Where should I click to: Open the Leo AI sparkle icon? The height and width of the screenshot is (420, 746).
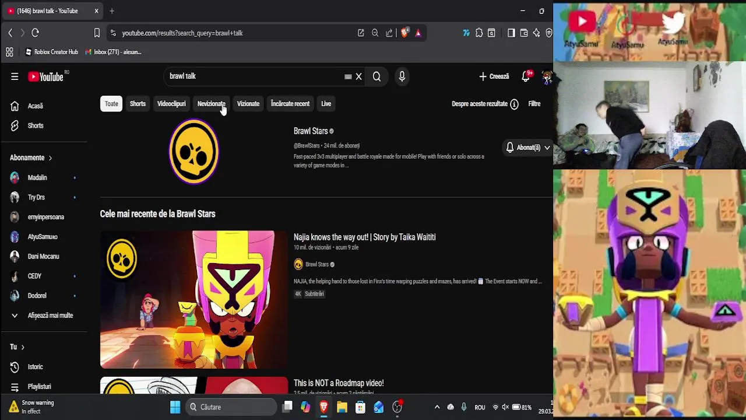(x=536, y=33)
